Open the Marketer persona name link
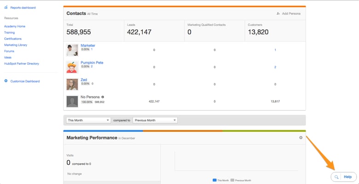Viewport: 359px width, 184px height. (88, 45)
